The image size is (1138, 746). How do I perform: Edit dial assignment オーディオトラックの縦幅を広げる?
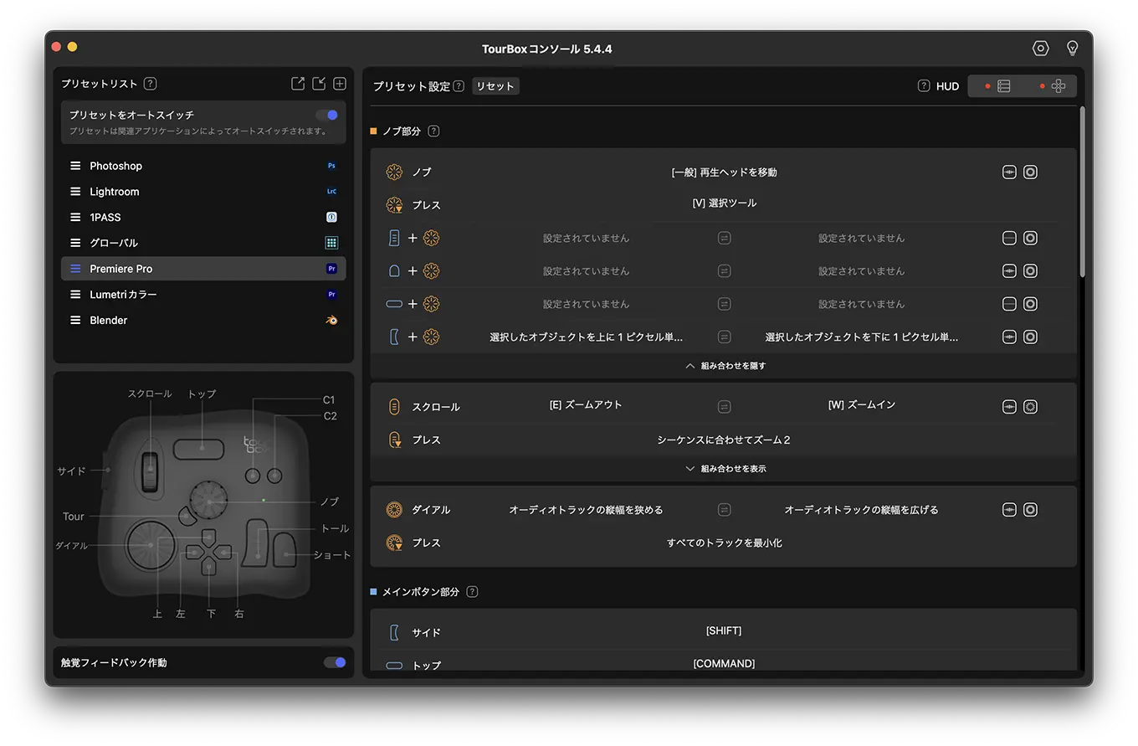(862, 510)
